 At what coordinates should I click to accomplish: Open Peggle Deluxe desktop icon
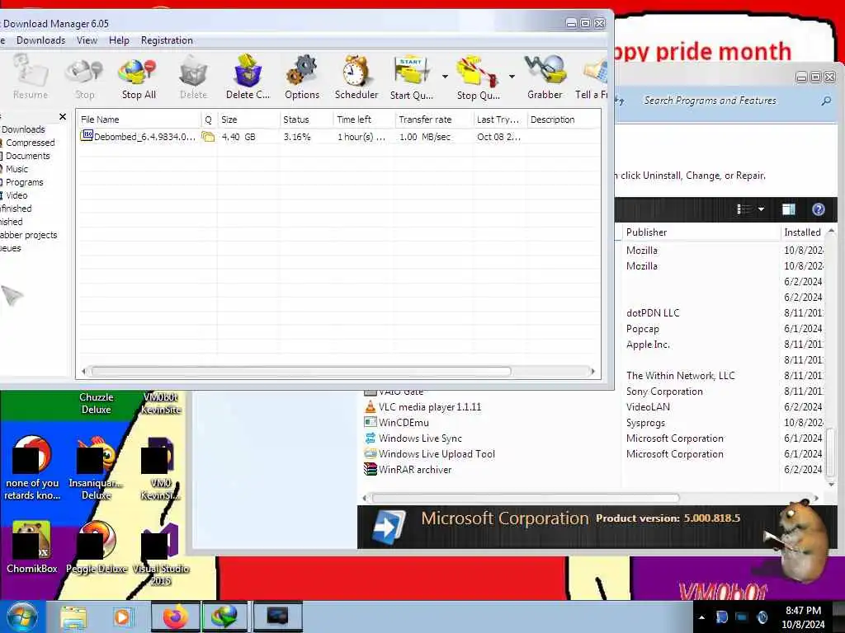97,546
